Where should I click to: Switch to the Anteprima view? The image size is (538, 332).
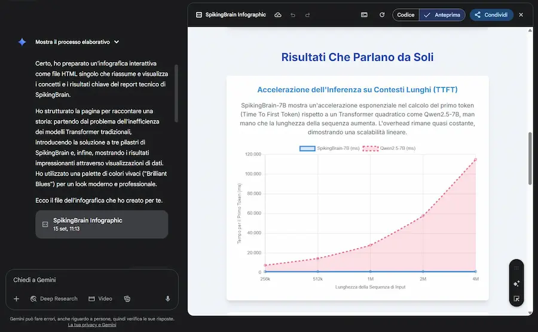point(442,15)
